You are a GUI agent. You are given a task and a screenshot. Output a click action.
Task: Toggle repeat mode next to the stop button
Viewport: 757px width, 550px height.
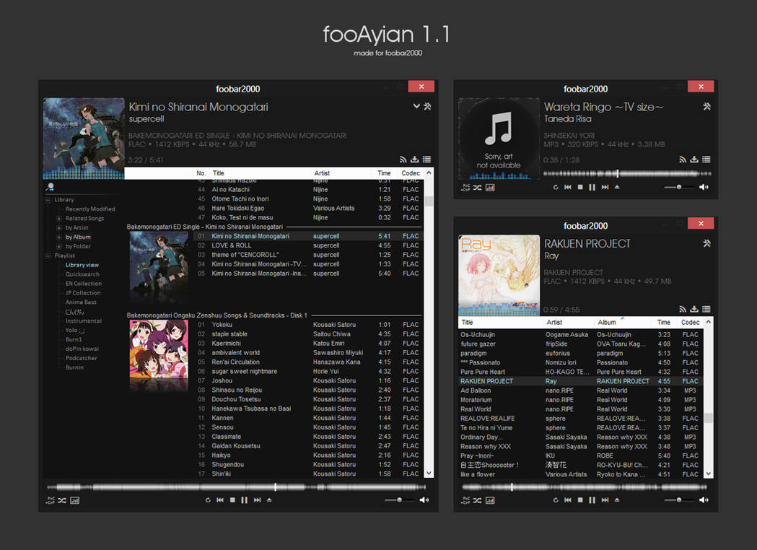coord(209,499)
